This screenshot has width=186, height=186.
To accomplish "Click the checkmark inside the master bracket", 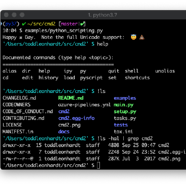I will point(82,24).
